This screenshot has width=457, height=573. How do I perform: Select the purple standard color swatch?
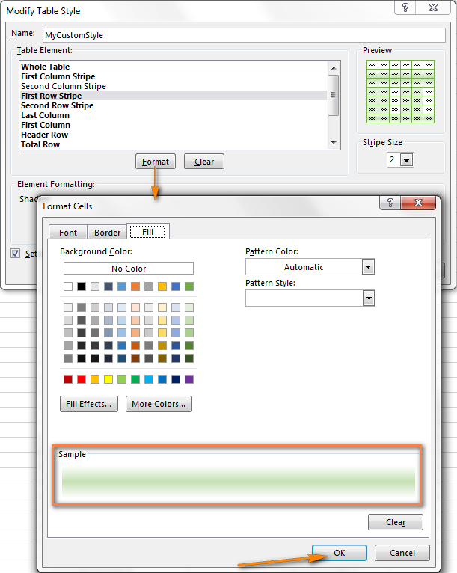189,379
